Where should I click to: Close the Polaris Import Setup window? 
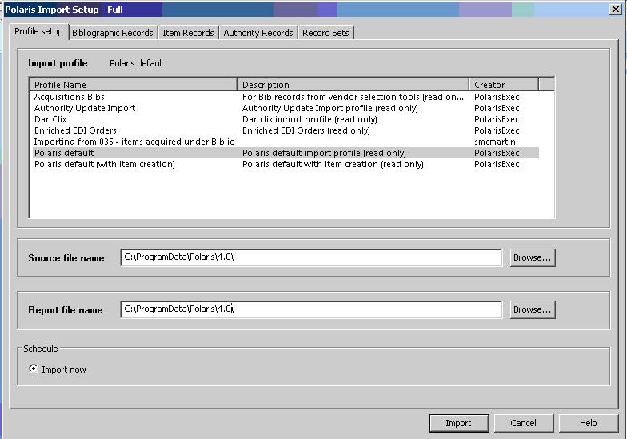click(x=615, y=9)
